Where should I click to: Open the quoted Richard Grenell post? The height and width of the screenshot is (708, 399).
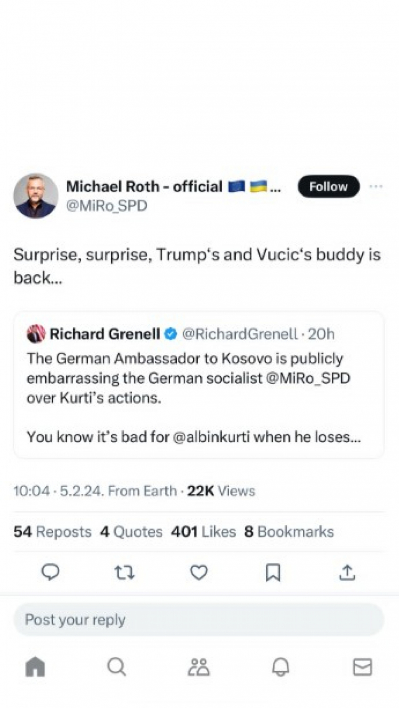click(199, 386)
